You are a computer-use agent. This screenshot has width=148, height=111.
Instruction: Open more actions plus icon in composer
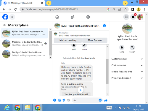tap(55, 100)
